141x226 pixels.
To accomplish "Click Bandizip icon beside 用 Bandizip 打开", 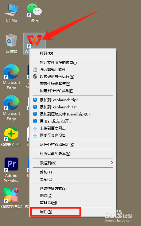I will (35, 121).
